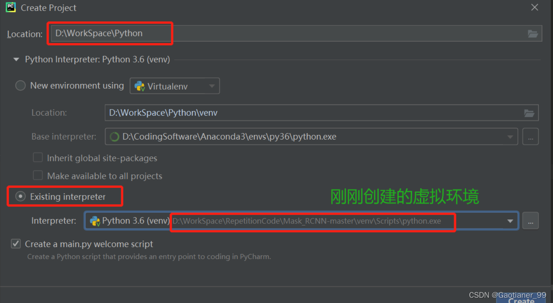553x303 pixels.
Task: Open existing interpreter ellipsis browse button
Action: click(x=530, y=221)
